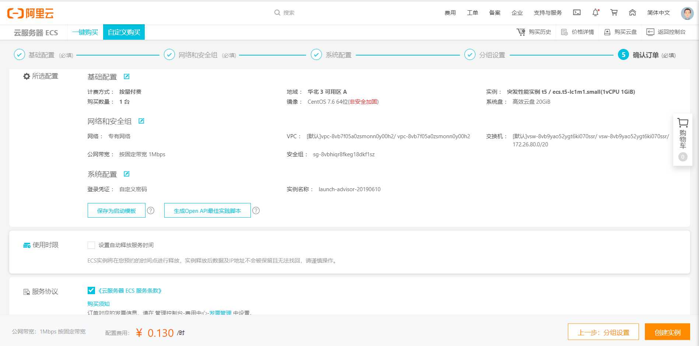Click 保存为启动模板 button
The width and height of the screenshot is (699, 346).
pos(116,210)
